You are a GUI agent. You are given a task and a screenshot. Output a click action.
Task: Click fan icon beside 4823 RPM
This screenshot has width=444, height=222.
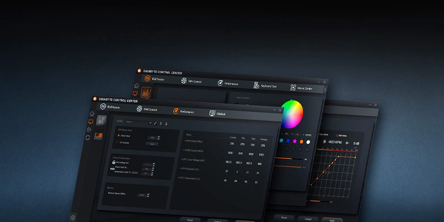[x=325, y=142]
